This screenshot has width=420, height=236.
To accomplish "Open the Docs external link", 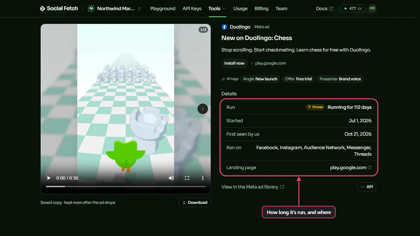I will [325, 9].
